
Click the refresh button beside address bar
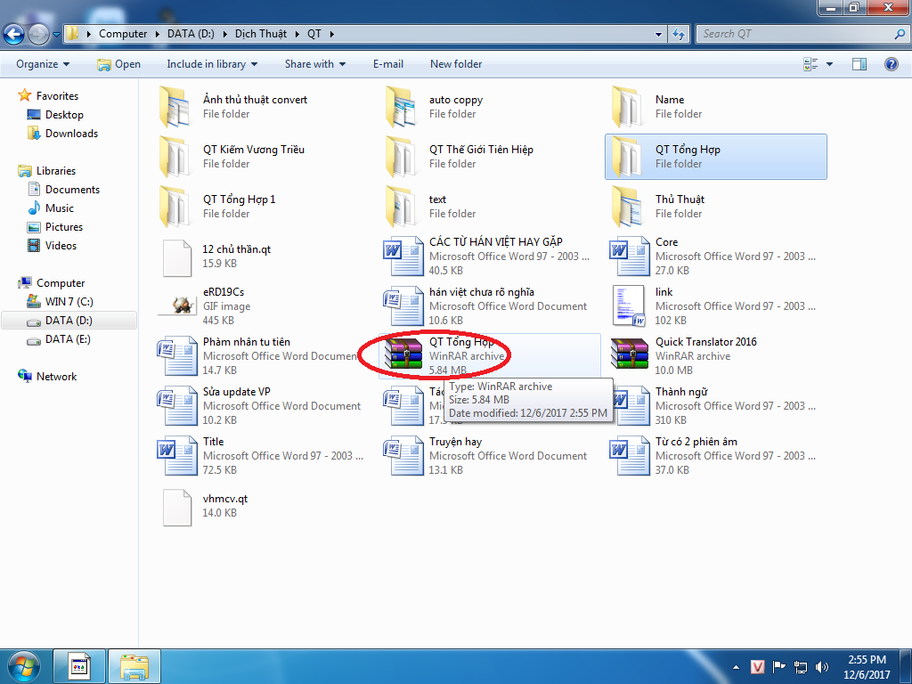click(x=680, y=34)
